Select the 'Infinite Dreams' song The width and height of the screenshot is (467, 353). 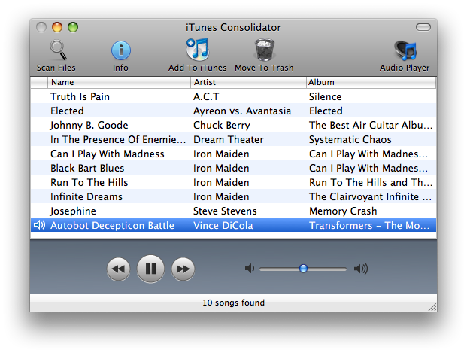pyautogui.click(x=86, y=196)
